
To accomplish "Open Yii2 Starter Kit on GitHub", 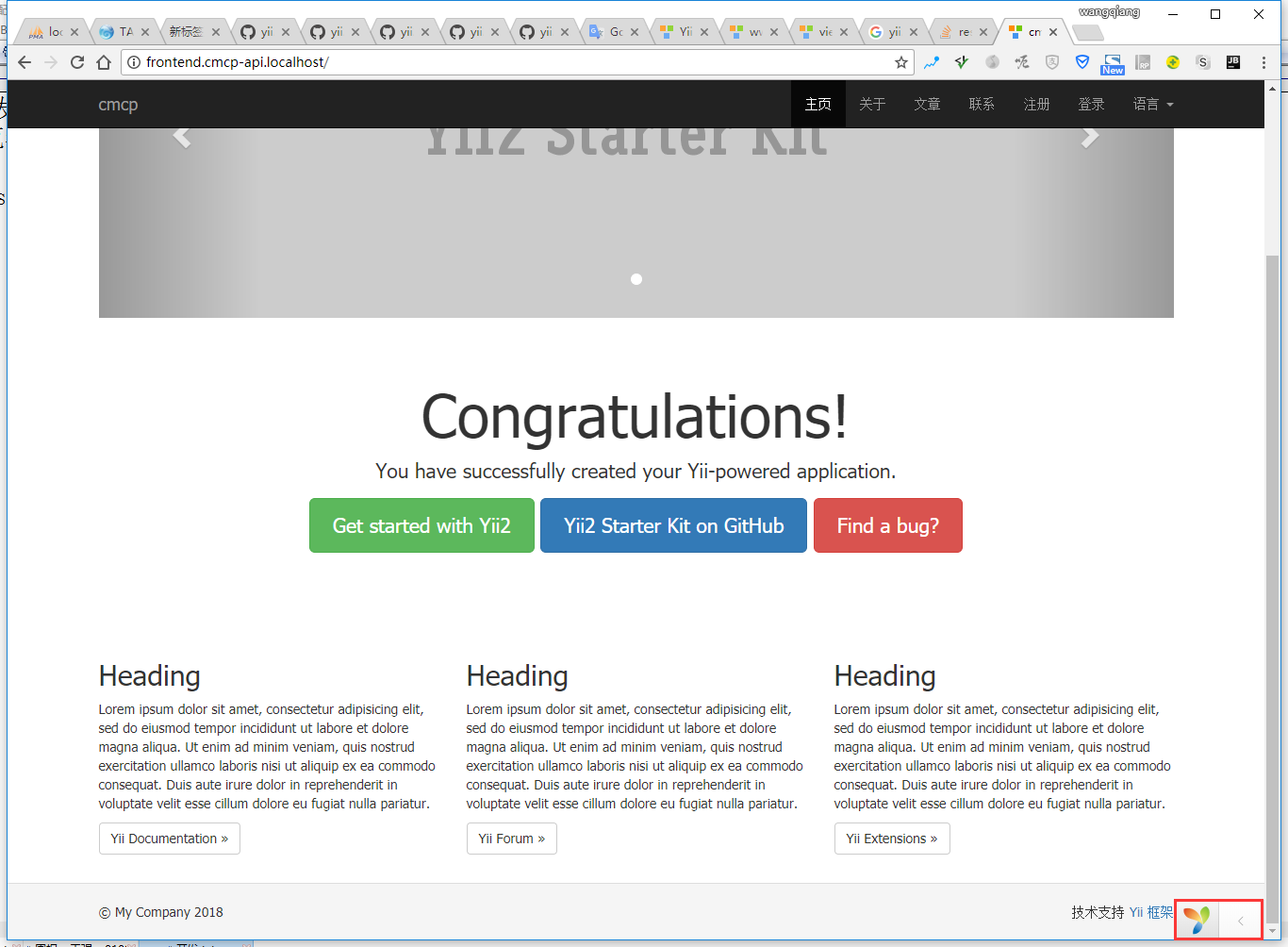I will 673,525.
